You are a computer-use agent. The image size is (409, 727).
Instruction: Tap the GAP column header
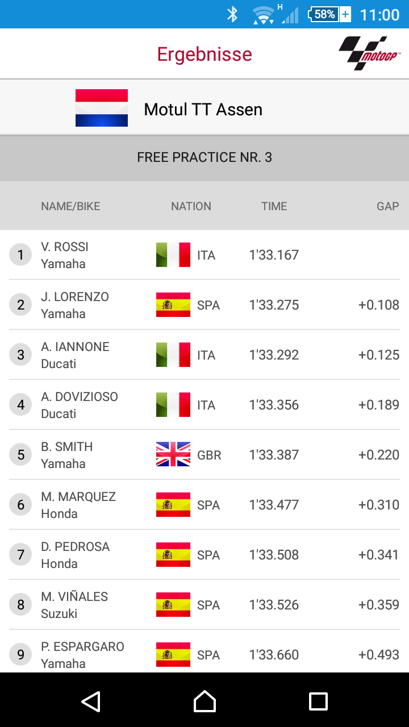pos(387,206)
